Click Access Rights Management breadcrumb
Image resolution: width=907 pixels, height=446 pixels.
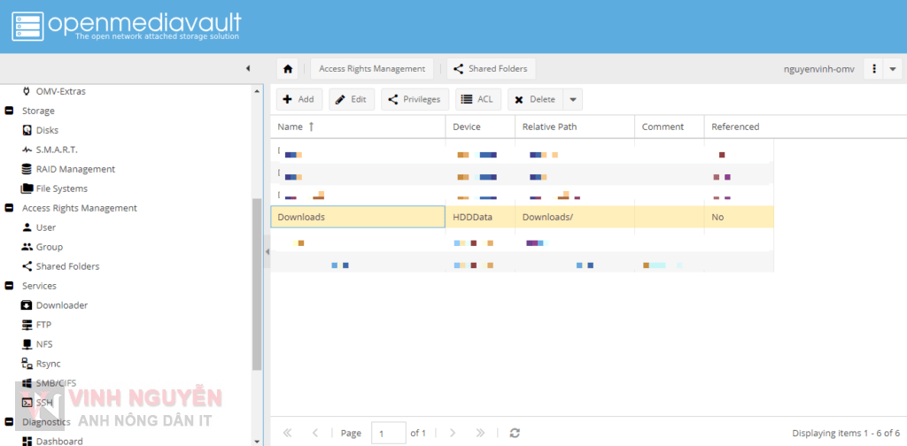pyautogui.click(x=372, y=69)
